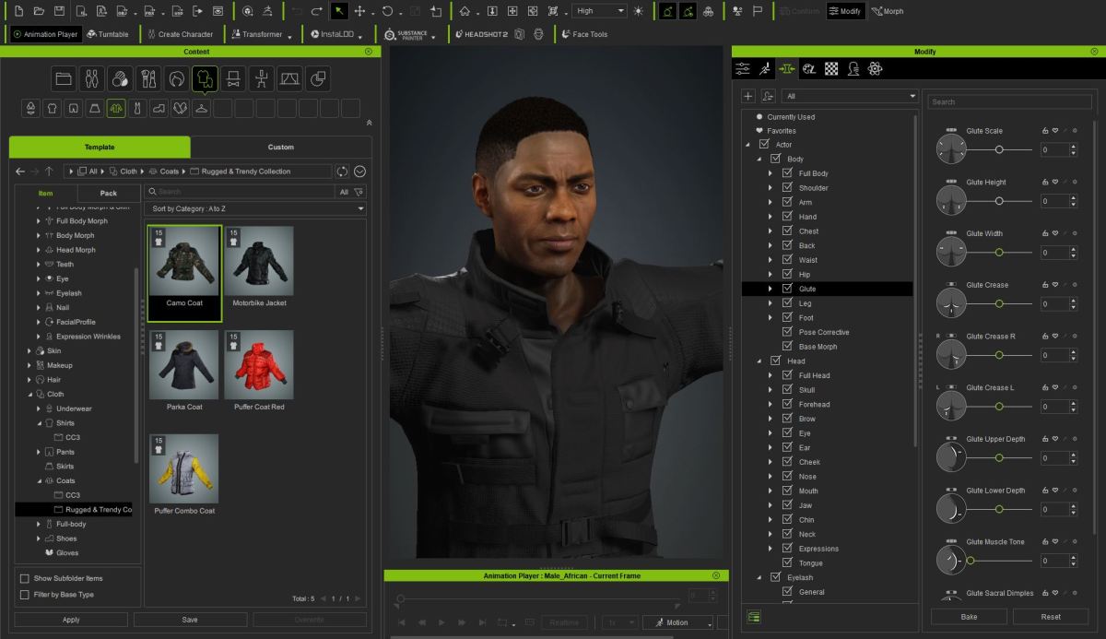Click the Reset button

1051,616
